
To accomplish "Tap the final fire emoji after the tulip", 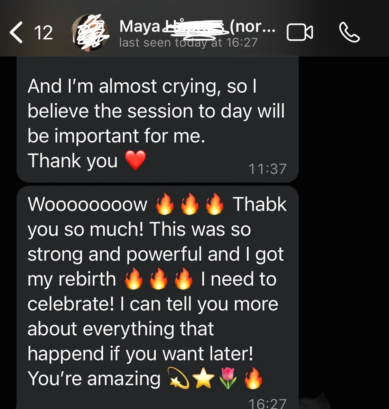I will (253, 379).
